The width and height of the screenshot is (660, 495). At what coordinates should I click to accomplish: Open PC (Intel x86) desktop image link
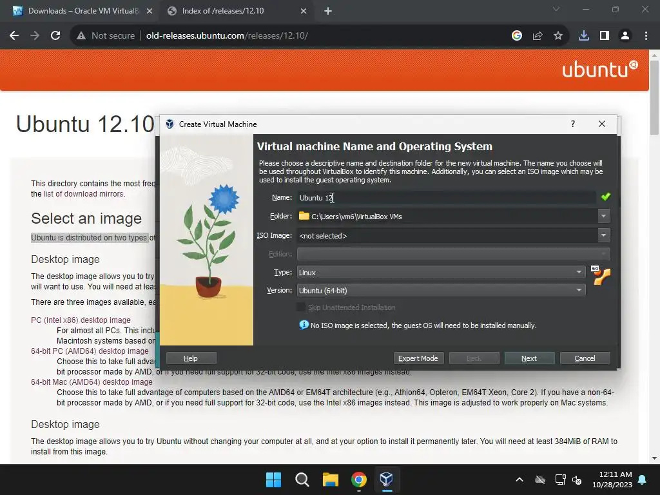click(x=81, y=320)
